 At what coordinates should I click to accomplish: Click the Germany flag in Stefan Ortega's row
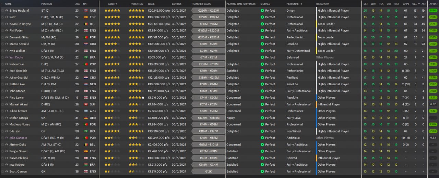[85, 118]
